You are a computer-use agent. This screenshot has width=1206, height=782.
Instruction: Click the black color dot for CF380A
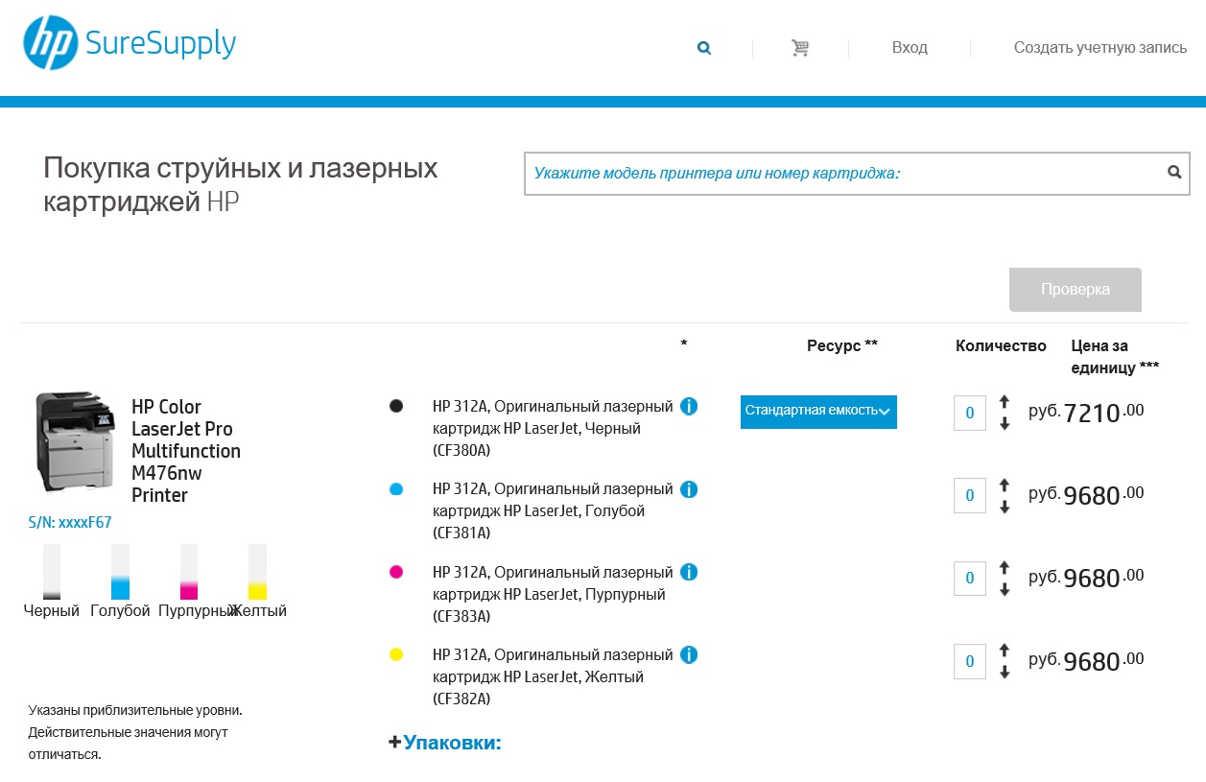click(x=396, y=407)
